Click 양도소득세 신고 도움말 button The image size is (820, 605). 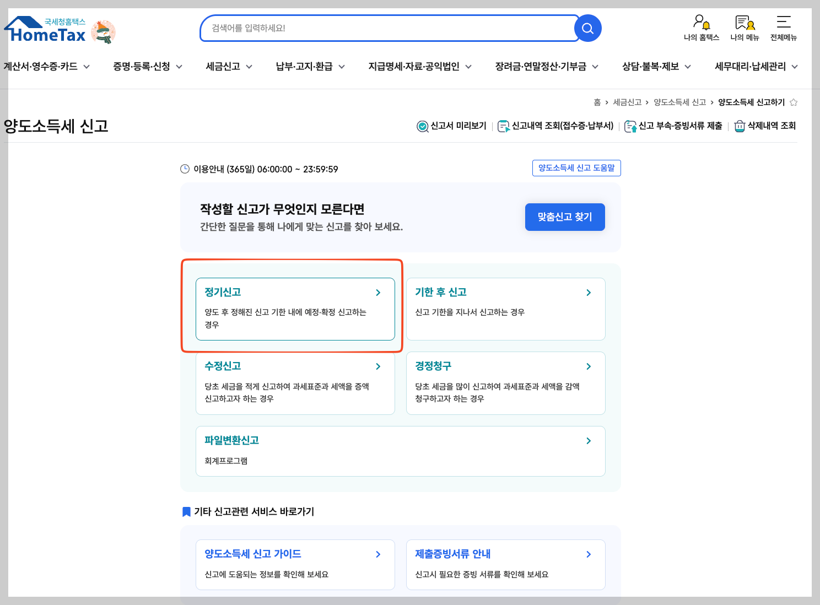pyautogui.click(x=576, y=168)
